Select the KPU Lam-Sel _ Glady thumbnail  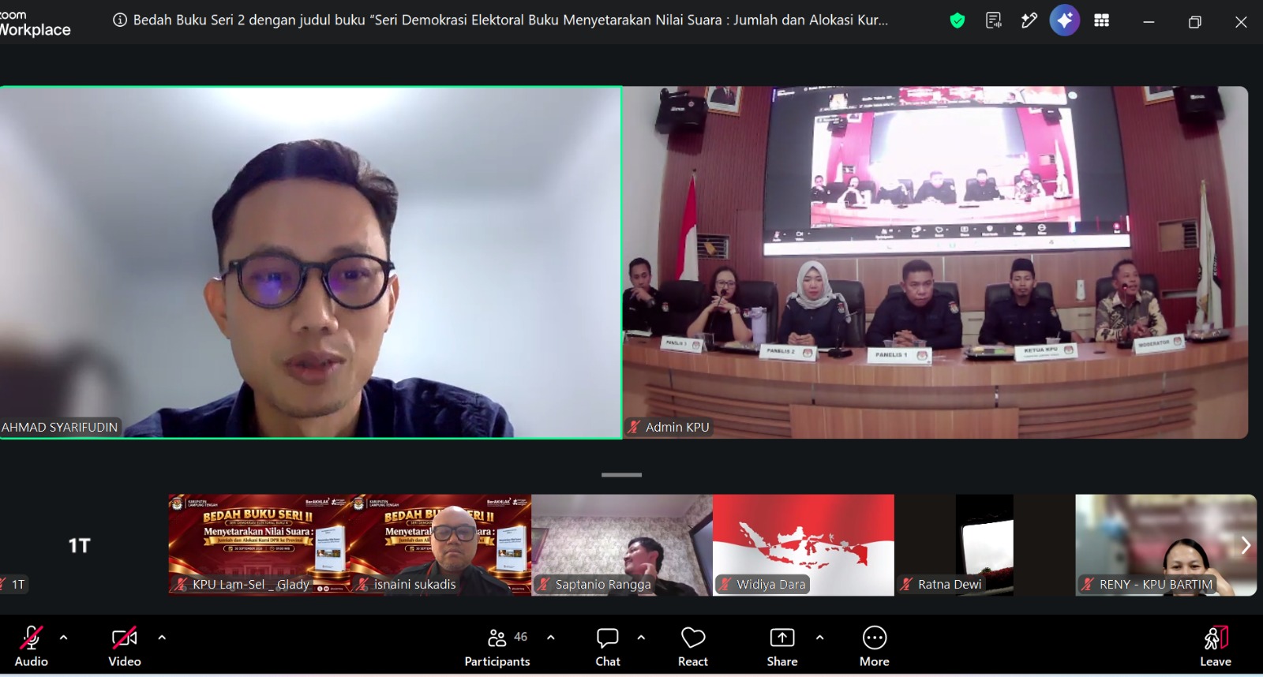tap(259, 544)
